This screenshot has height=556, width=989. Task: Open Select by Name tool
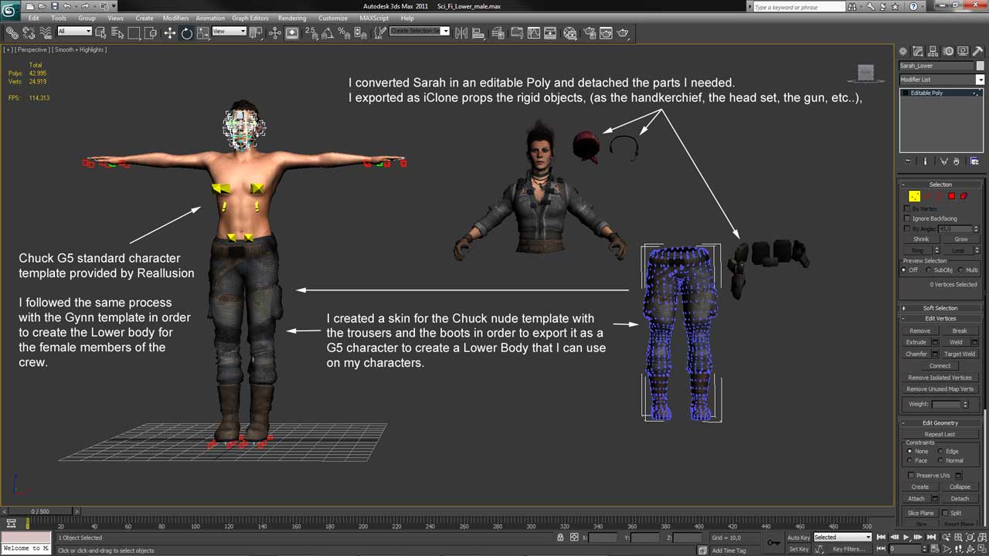[x=117, y=32]
